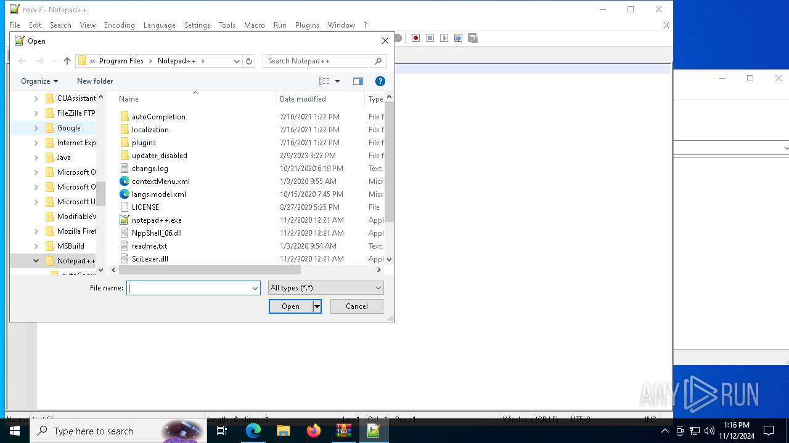Create a New folder
Screen dimensions: 789x443
(x=95, y=81)
